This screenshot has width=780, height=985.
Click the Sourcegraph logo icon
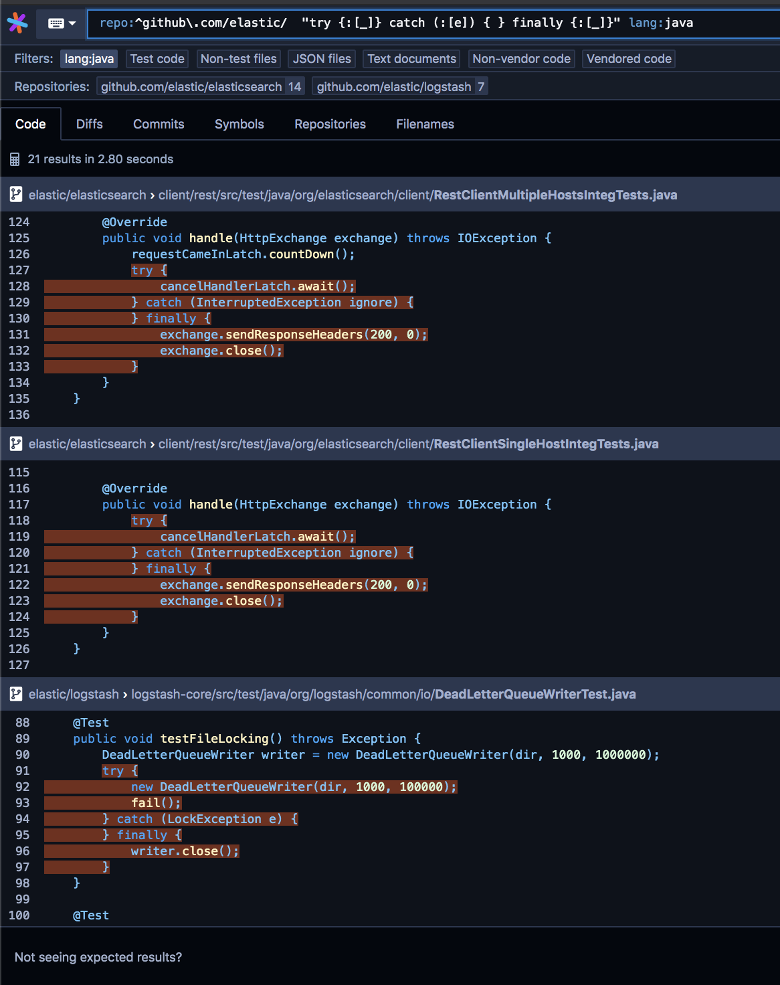(17, 23)
